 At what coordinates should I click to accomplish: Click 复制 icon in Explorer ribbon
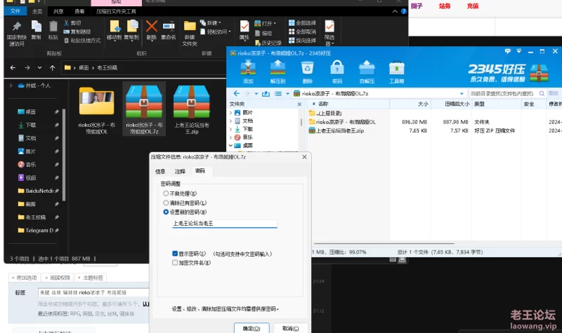[37, 27]
